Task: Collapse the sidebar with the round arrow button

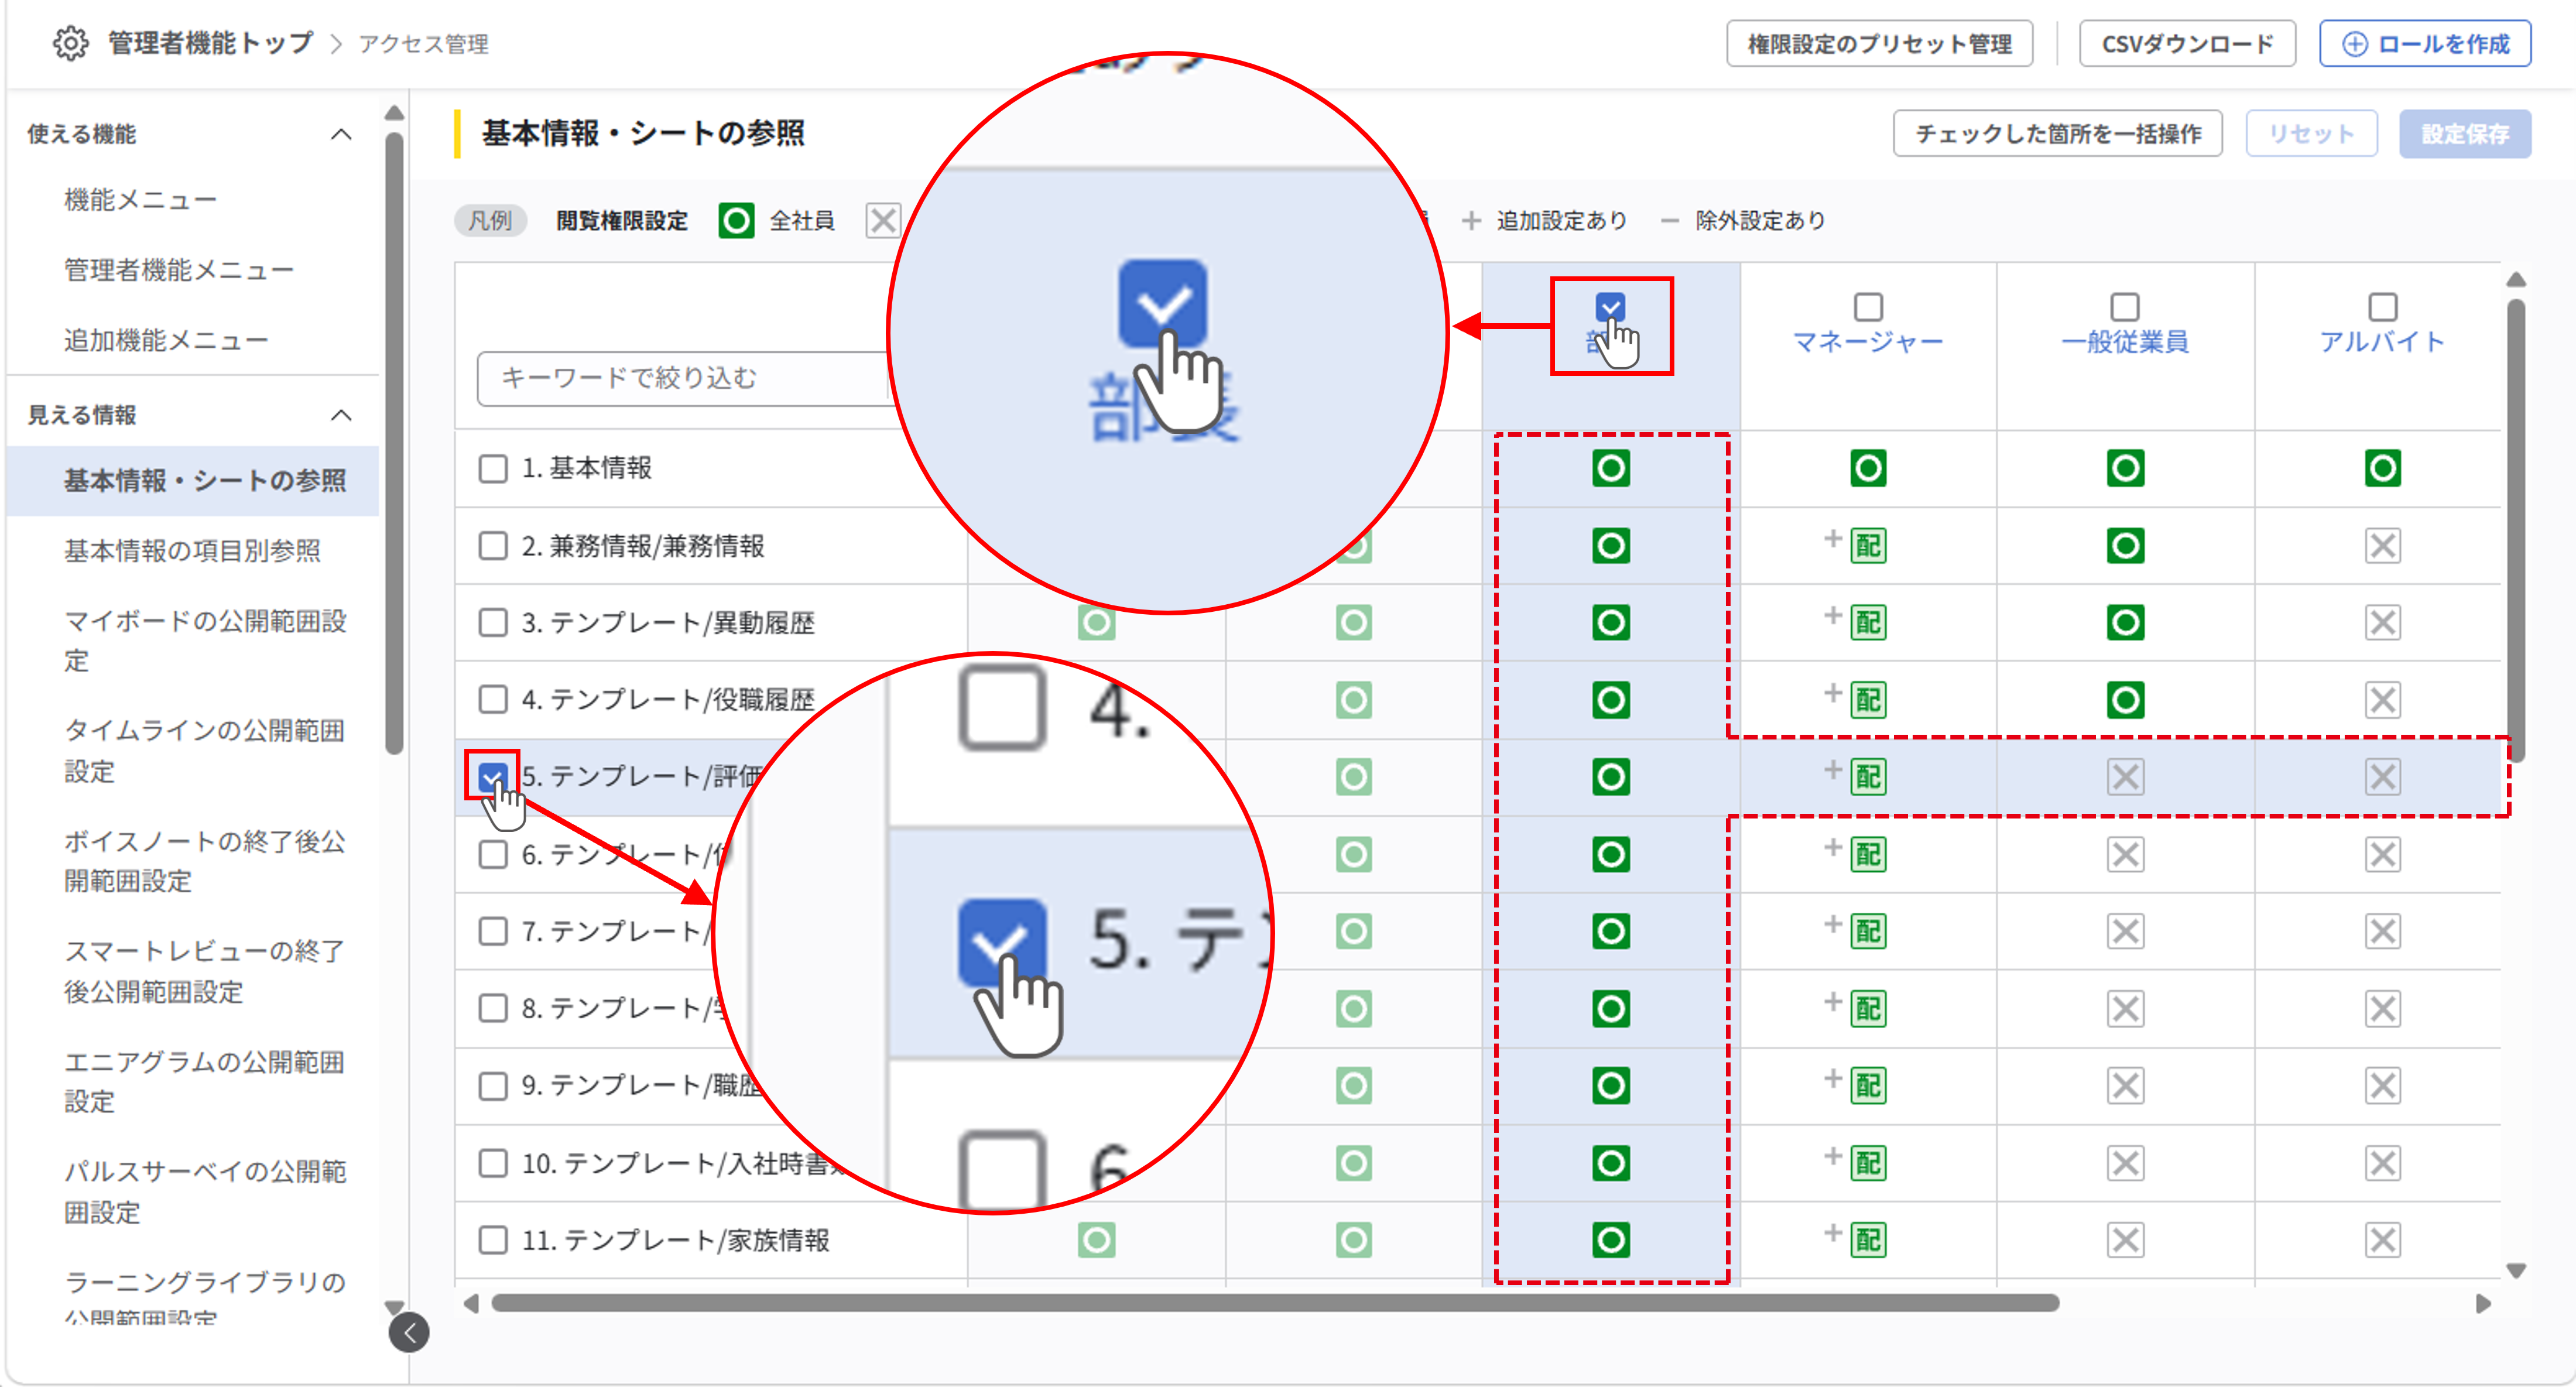Action: click(409, 1333)
